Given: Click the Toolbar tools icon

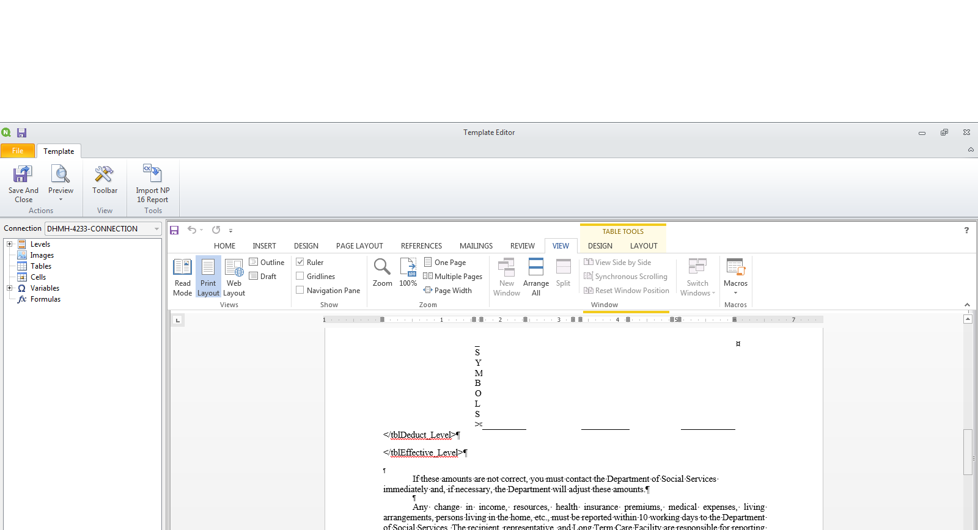Looking at the screenshot, I should pos(105,180).
